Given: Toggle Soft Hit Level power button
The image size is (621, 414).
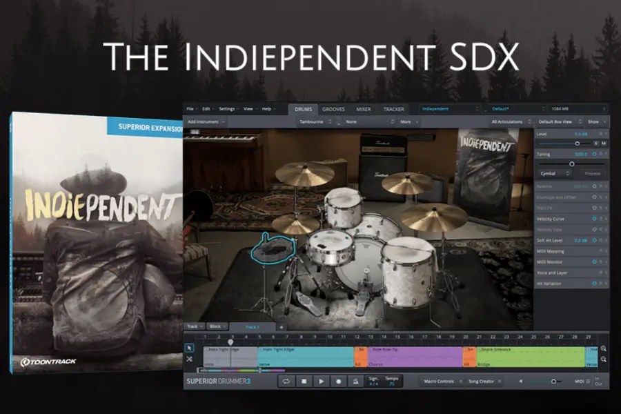Looking at the screenshot, I should (x=595, y=240).
